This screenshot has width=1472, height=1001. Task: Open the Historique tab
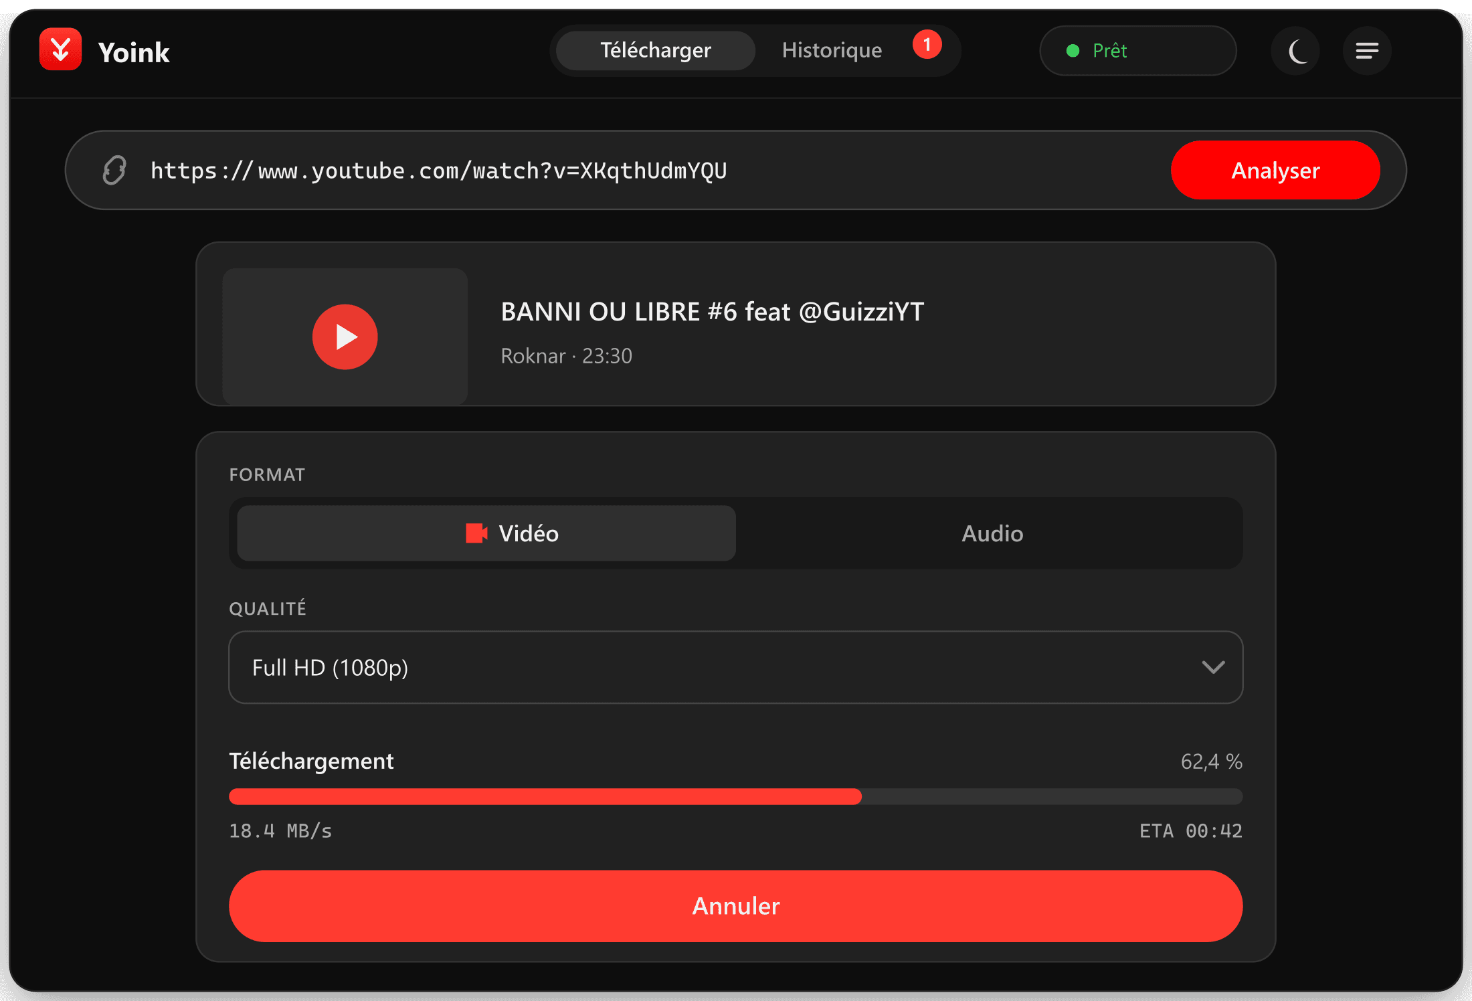[832, 51]
